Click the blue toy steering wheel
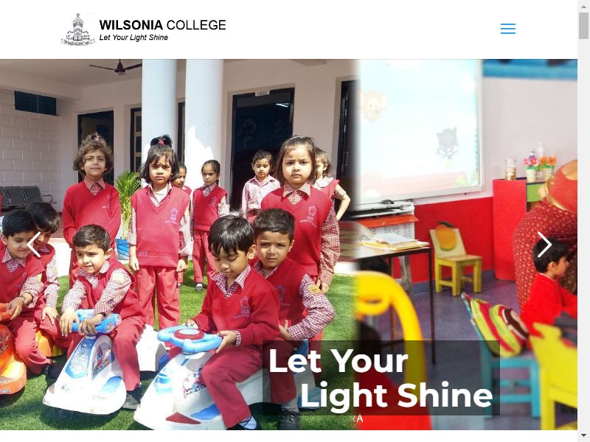This screenshot has width=590, height=442. click(190, 338)
